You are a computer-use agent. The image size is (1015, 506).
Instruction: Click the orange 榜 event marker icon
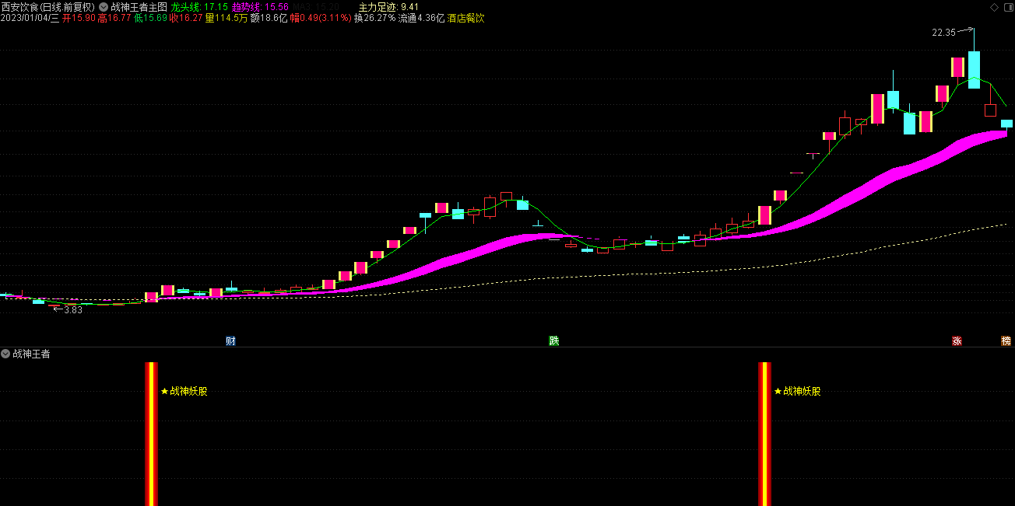click(1006, 340)
